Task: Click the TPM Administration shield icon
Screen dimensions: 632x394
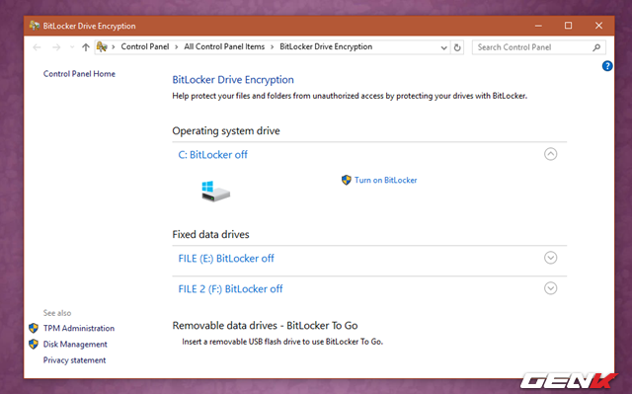Action: (34, 328)
